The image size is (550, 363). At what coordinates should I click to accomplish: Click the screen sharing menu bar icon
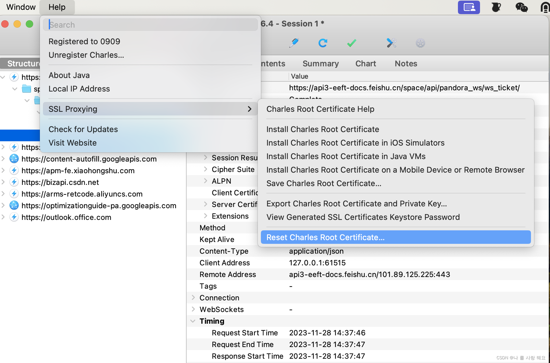[469, 7]
